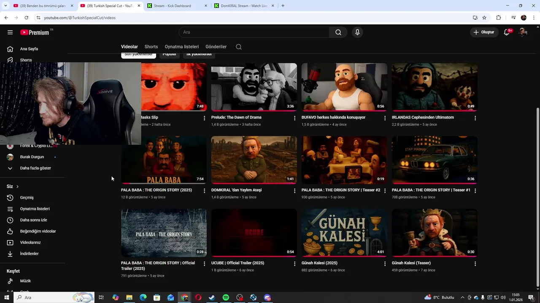Open PALA BABA Teaser #1 car thumbnail
Viewport: 540px width, 303px height.
tap(435, 160)
